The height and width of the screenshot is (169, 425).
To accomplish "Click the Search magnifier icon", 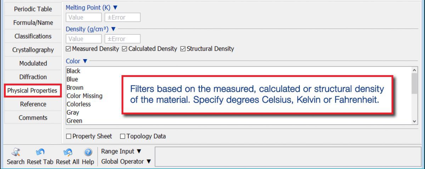I will pos(16,152).
